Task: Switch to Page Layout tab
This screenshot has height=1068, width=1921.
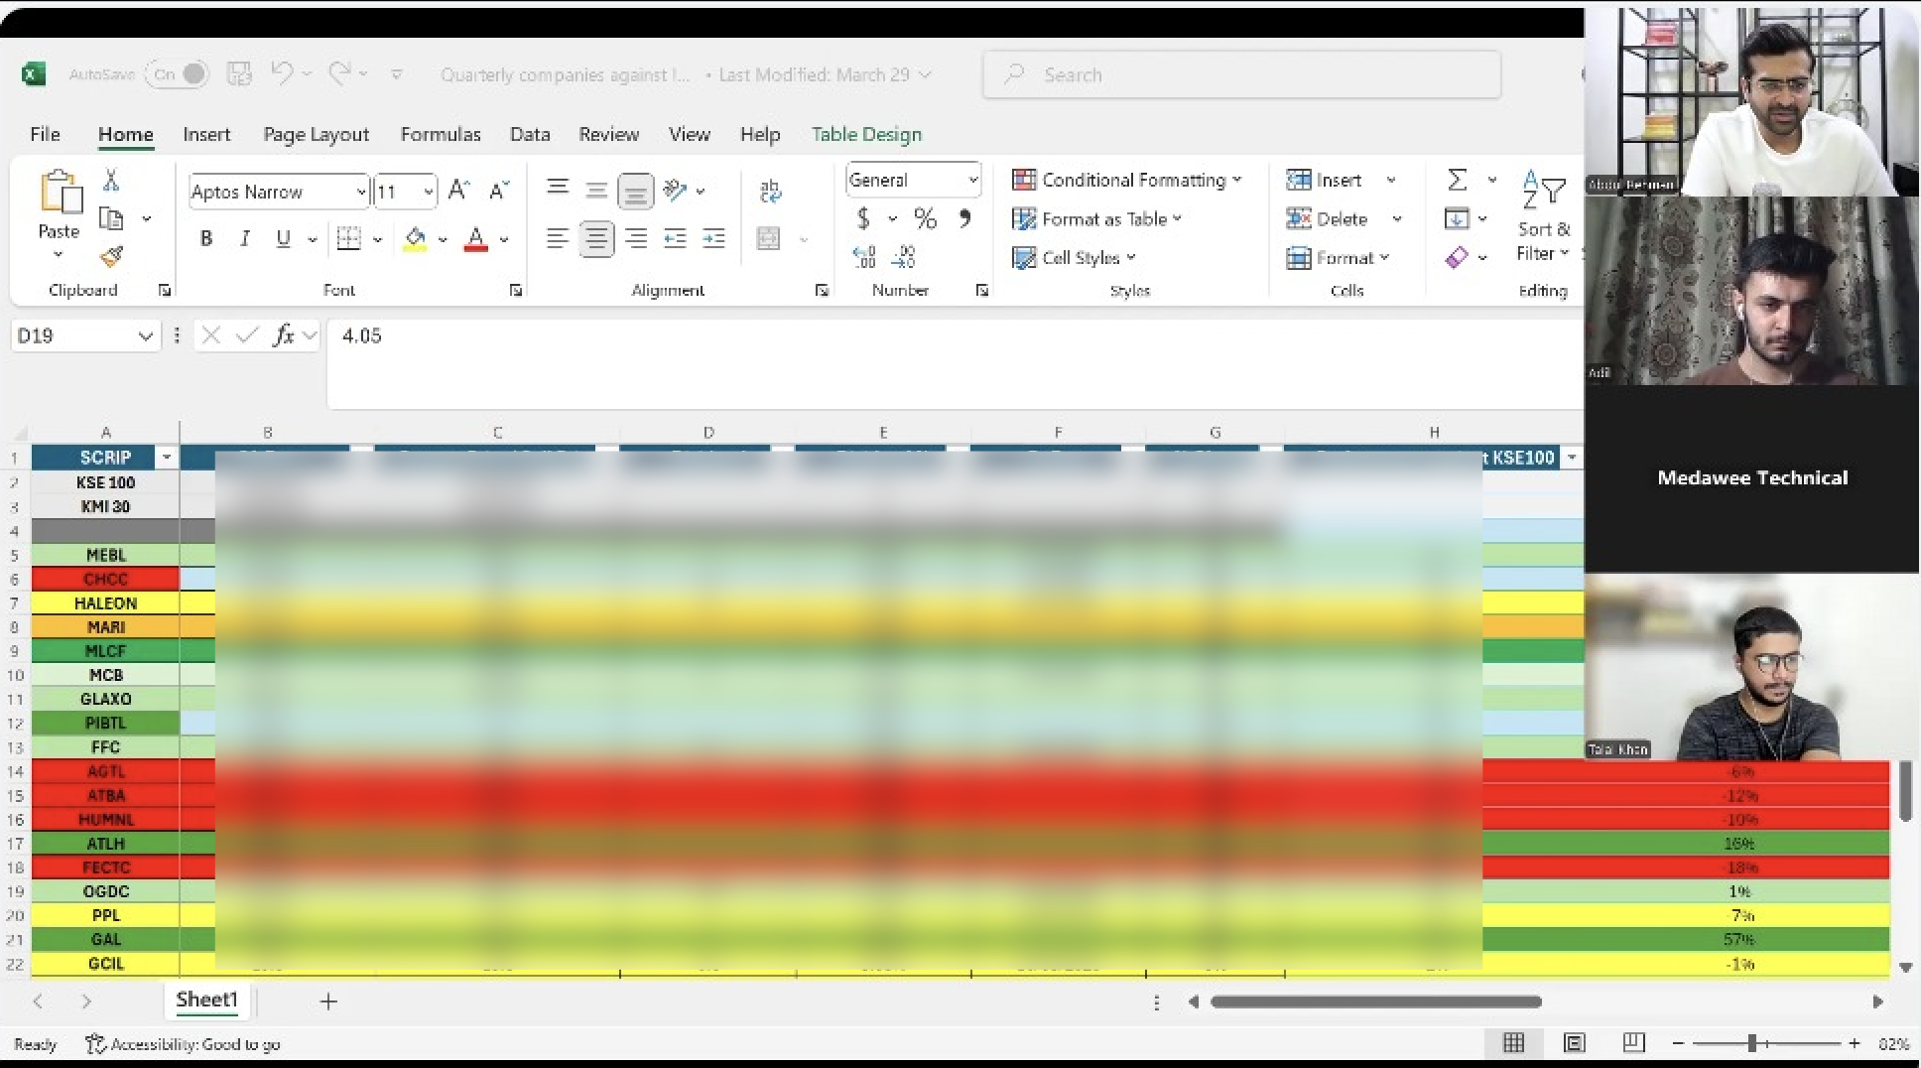Action: 316,134
